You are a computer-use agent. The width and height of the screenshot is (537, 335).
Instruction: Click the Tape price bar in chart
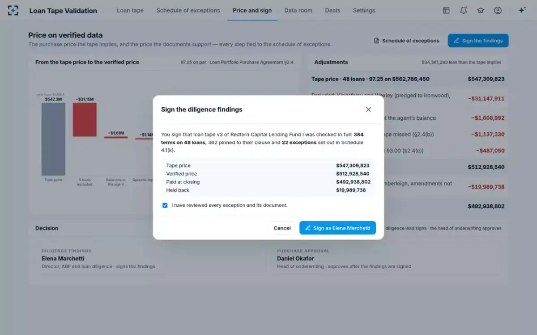coord(53,139)
